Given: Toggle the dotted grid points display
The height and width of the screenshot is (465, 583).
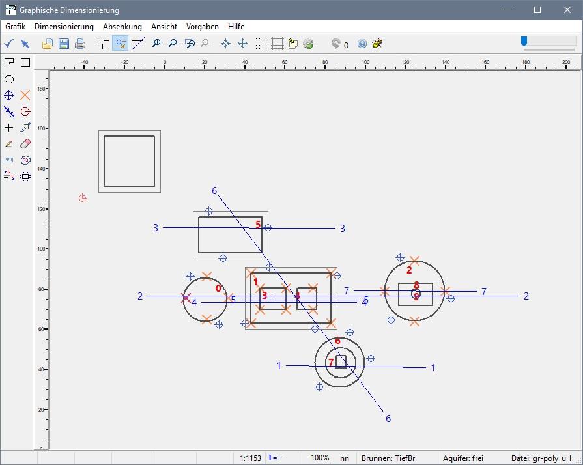Looking at the screenshot, I should click(x=261, y=44).
